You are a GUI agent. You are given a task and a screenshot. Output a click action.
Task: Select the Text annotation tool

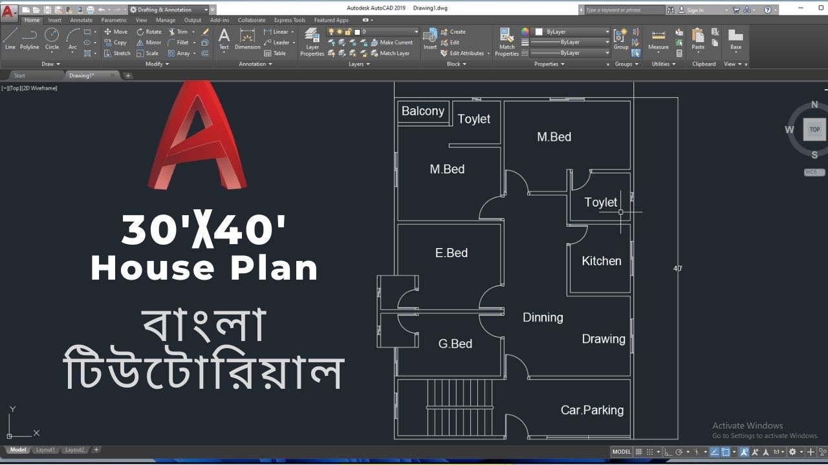[224, 39]
